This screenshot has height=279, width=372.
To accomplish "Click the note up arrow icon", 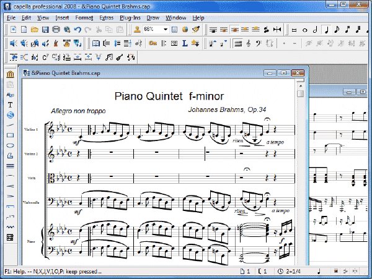I will 213,43.
